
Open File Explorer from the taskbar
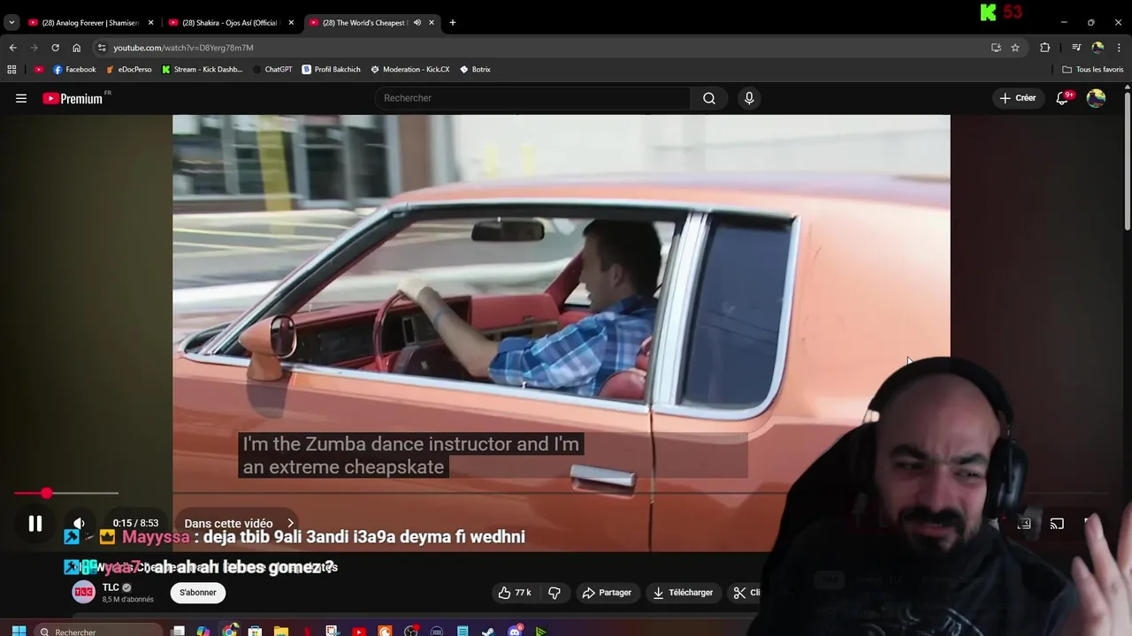280,632
